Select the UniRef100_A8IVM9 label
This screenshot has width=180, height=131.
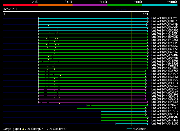(x=165, y=117)
